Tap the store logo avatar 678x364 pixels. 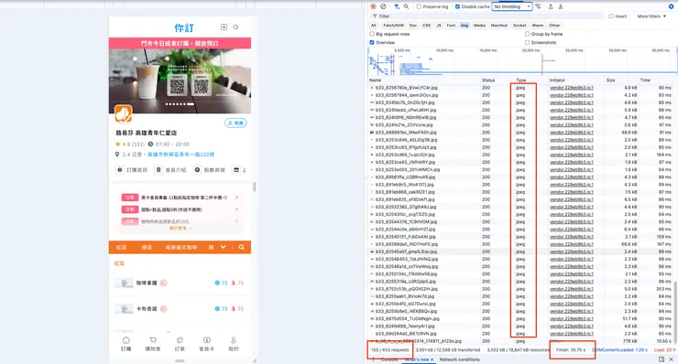[x=124, y=113]
